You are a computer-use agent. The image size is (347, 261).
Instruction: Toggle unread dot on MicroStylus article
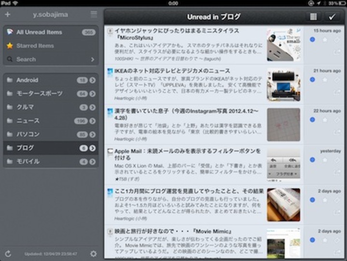(x=312, y=40)
